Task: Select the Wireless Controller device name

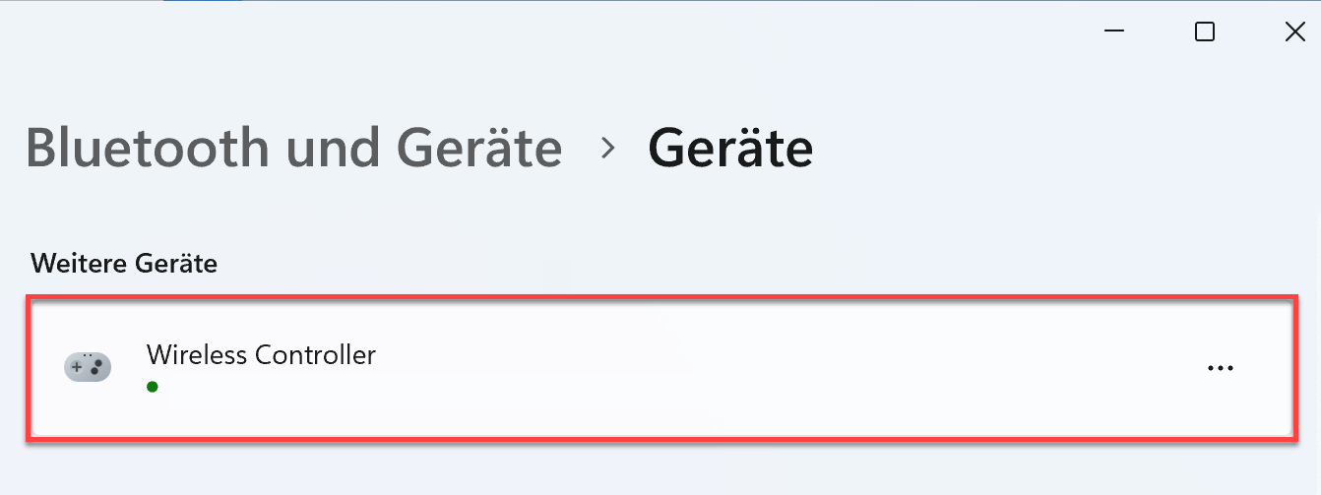Action: click(x=261, y=354)
